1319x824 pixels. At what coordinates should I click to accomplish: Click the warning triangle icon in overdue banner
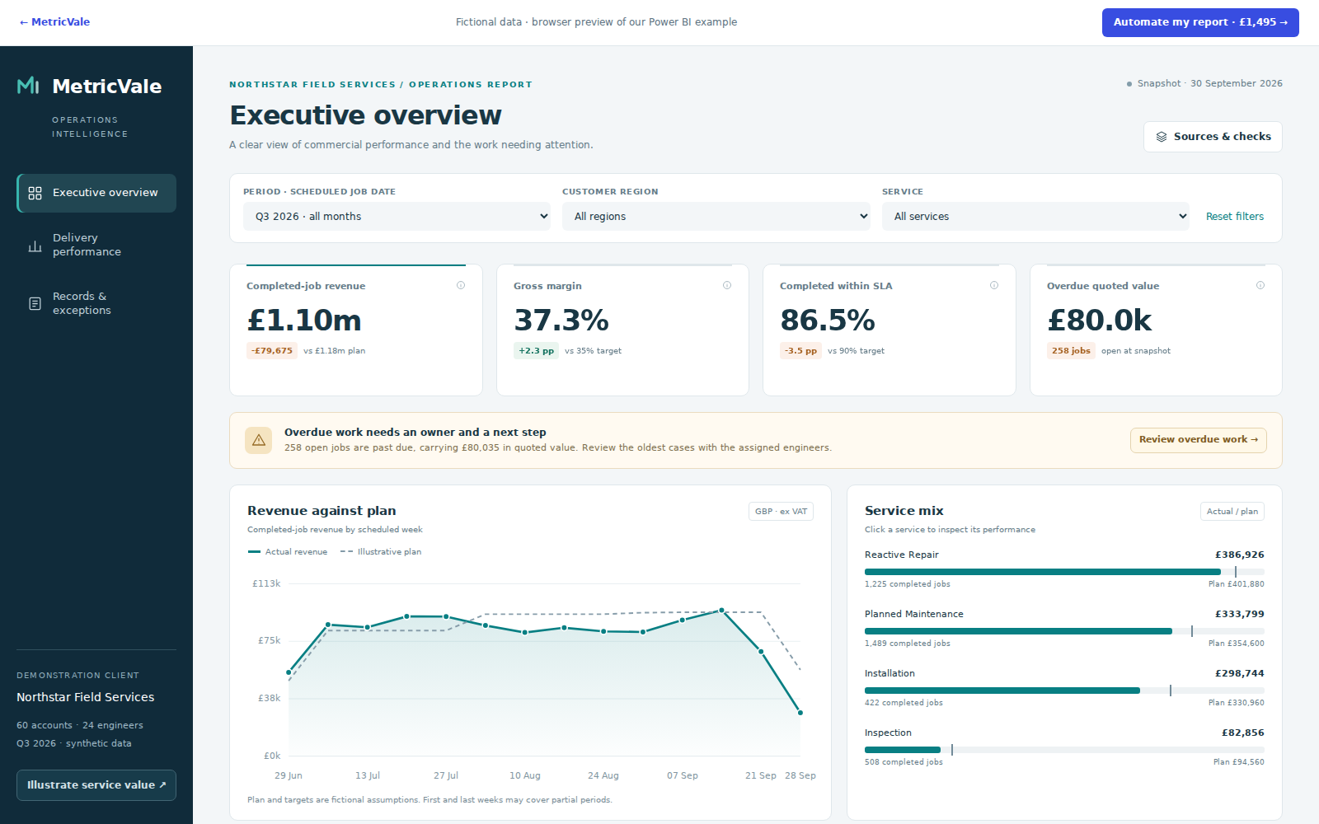pyautogui.click(x=259, y=440)
